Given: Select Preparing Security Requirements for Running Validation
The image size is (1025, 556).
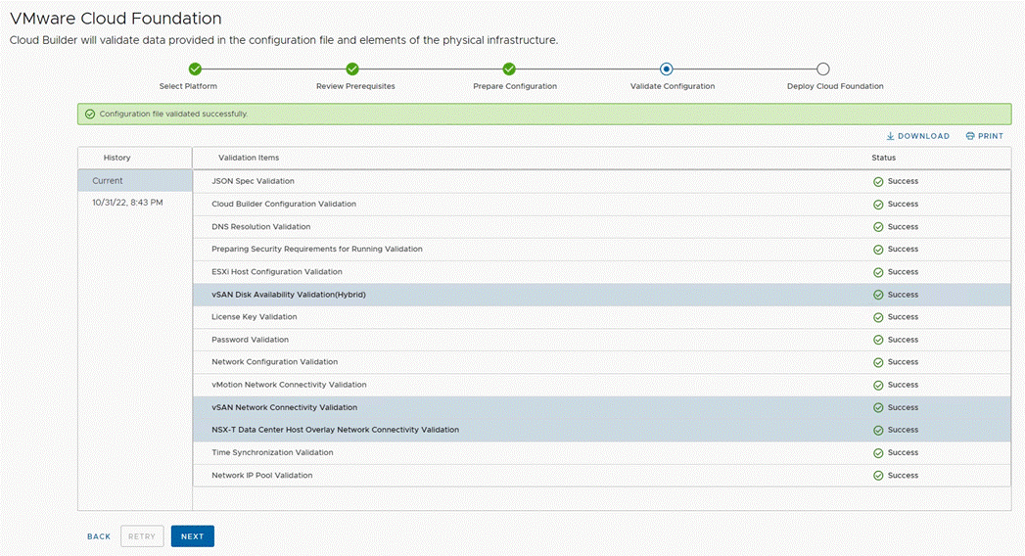Looking at the screenshot, I should click(x=602, y=250).
